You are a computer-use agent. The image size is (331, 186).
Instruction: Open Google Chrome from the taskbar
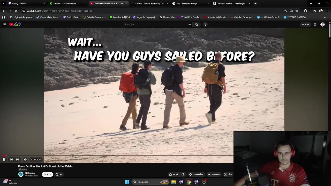coord(189,182)
